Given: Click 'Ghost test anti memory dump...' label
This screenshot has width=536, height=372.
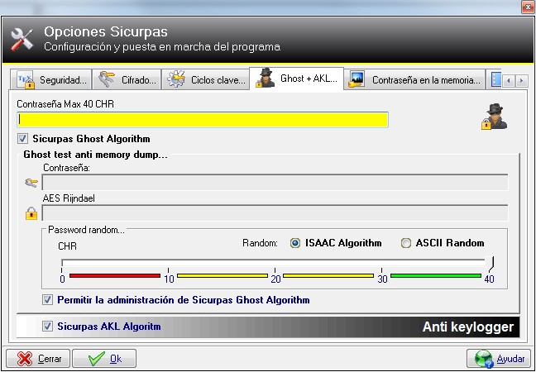Looking at the screenshot, I should pos(95,155).
